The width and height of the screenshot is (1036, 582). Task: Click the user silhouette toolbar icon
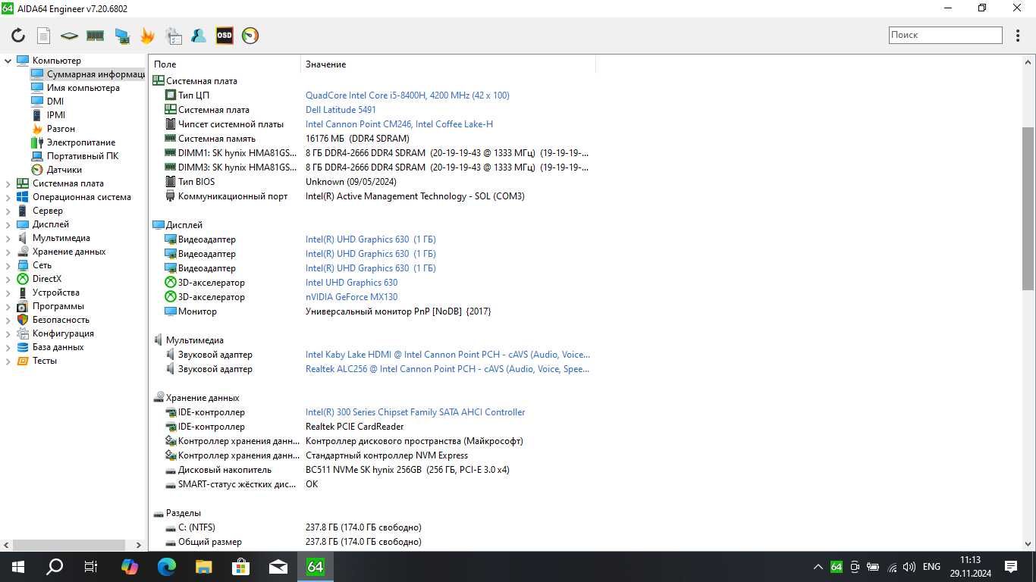[199, 36]
